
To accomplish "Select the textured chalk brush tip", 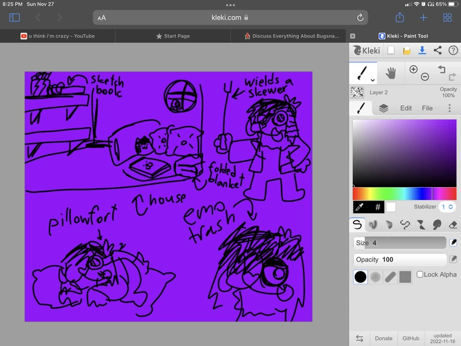I will [375, 277].
